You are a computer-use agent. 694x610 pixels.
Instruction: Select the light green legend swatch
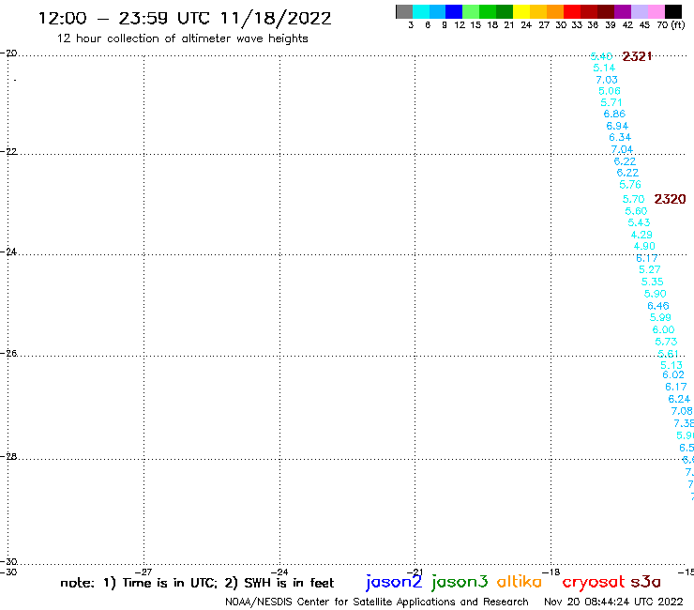pos(471,11)
